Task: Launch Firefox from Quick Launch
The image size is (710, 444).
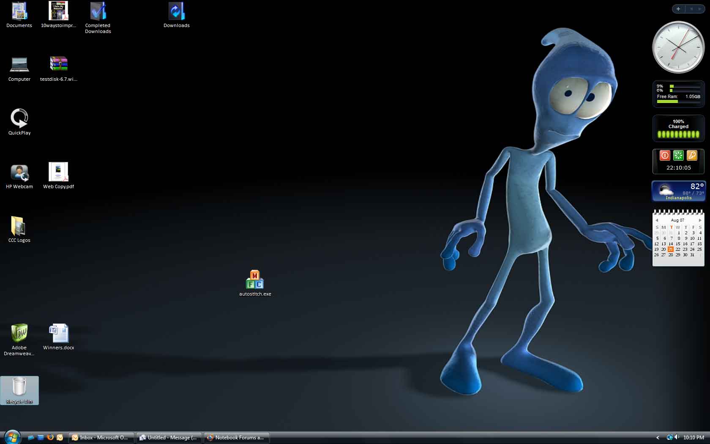Action: (50, 438)
